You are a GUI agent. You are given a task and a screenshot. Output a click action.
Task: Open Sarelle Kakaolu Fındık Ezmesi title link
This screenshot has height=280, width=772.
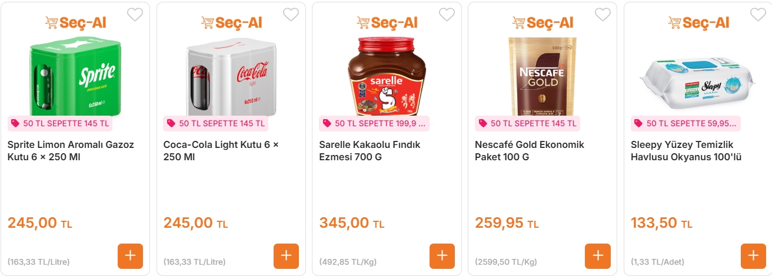[370, 151]
